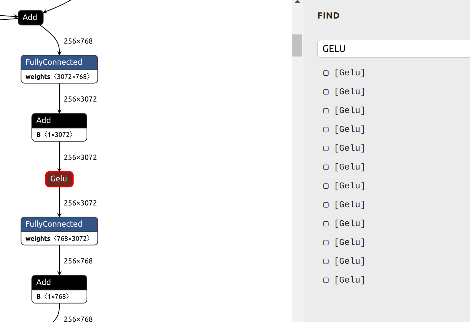Screen dimensions: 470x322
Task: Click the B 1×768 attribute row
Action: (x=59, y=296)
